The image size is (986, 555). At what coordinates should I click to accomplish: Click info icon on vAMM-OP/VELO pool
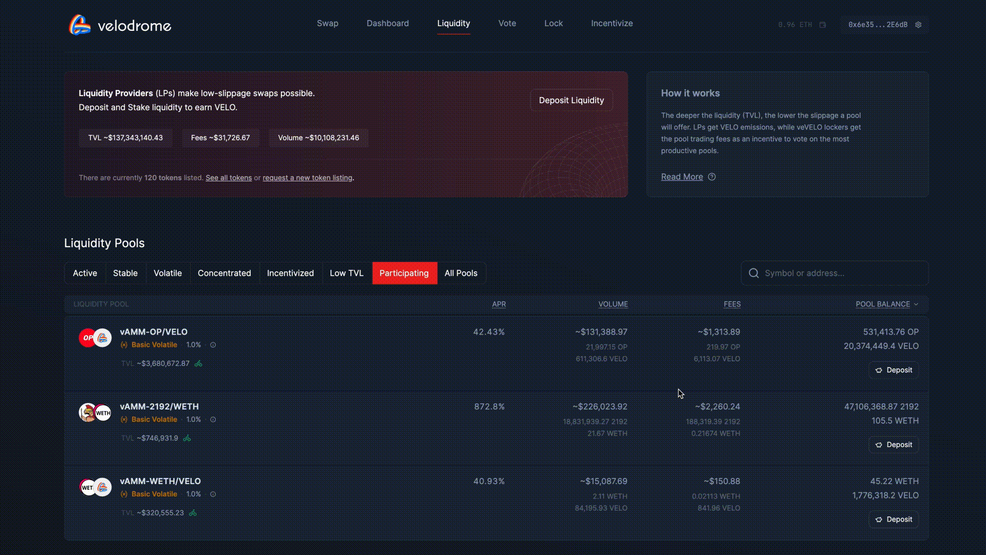point(213,345)
